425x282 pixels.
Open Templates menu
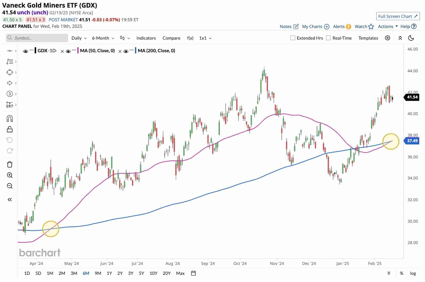click(x=368, y=38)
